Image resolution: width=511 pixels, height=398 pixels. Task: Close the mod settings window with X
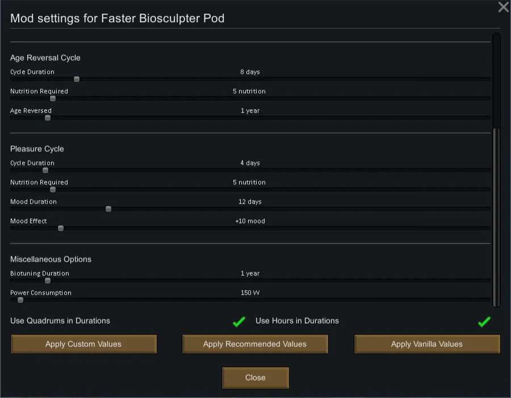[x=503, y=7]
